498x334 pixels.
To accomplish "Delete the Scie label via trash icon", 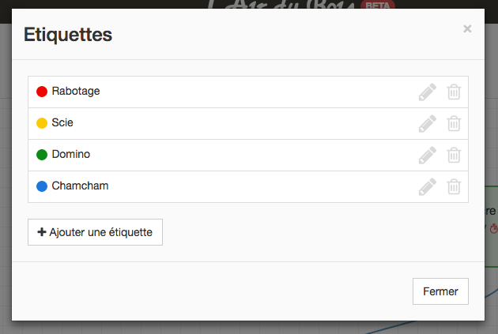I will (x=454, y=123).
